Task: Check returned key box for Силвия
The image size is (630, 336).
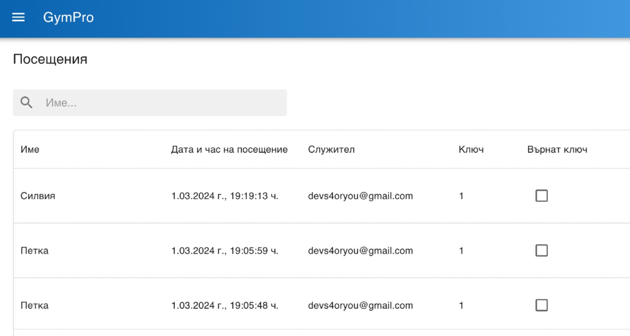Action: (541, 196)
